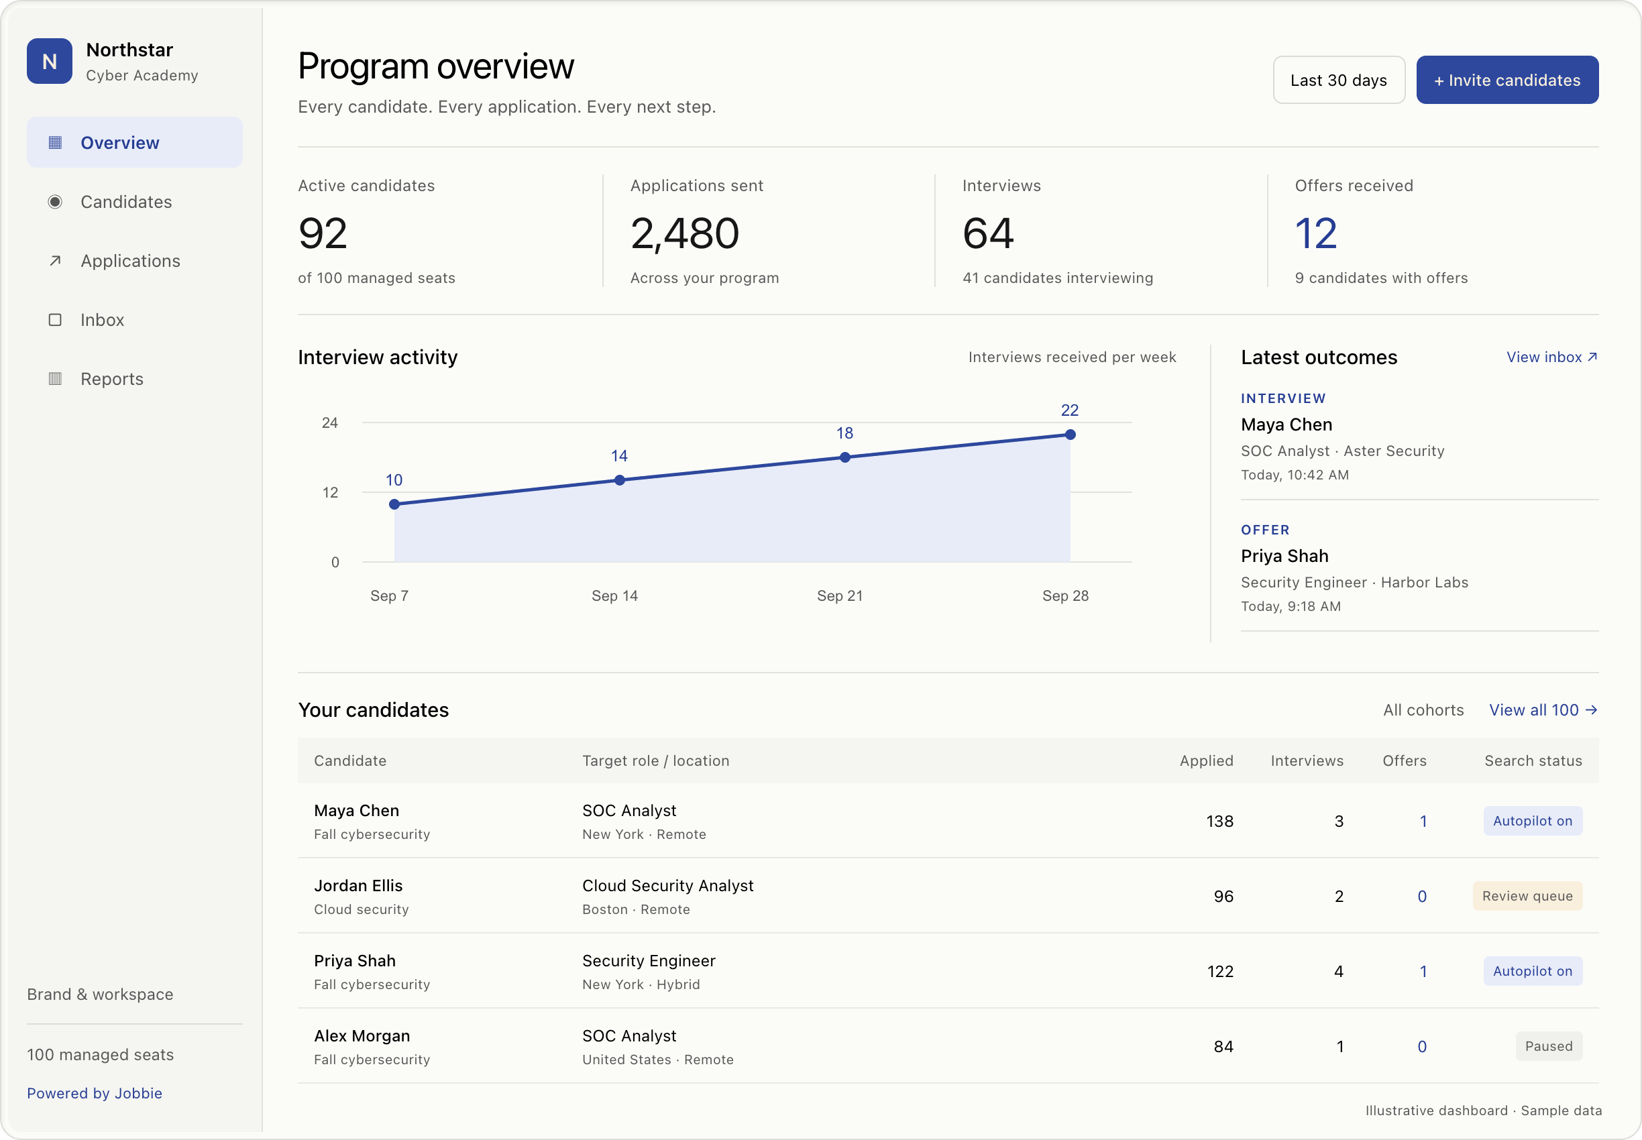This screenshot has height=1140, width=1642.
Task: Click the Overview grid icon in sidebar
Action: (x=55, y=143)
